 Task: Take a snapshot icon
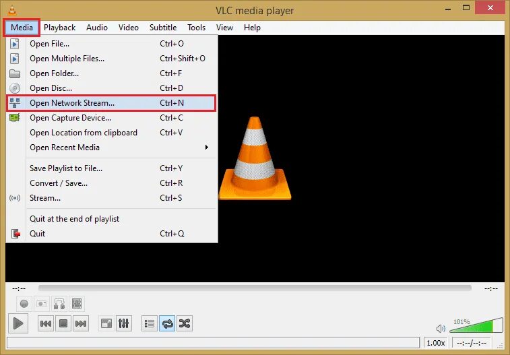pyautogui.click(x=42, y=304)
